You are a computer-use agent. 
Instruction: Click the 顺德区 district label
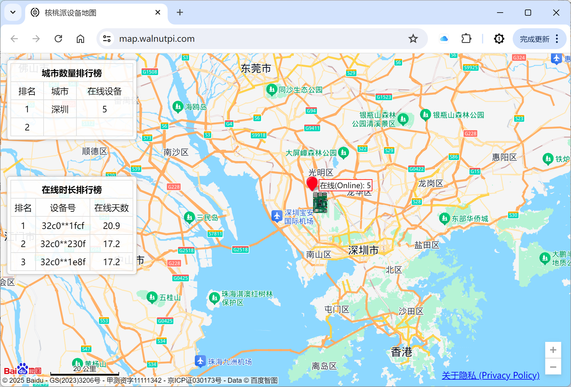coord(95,151)
